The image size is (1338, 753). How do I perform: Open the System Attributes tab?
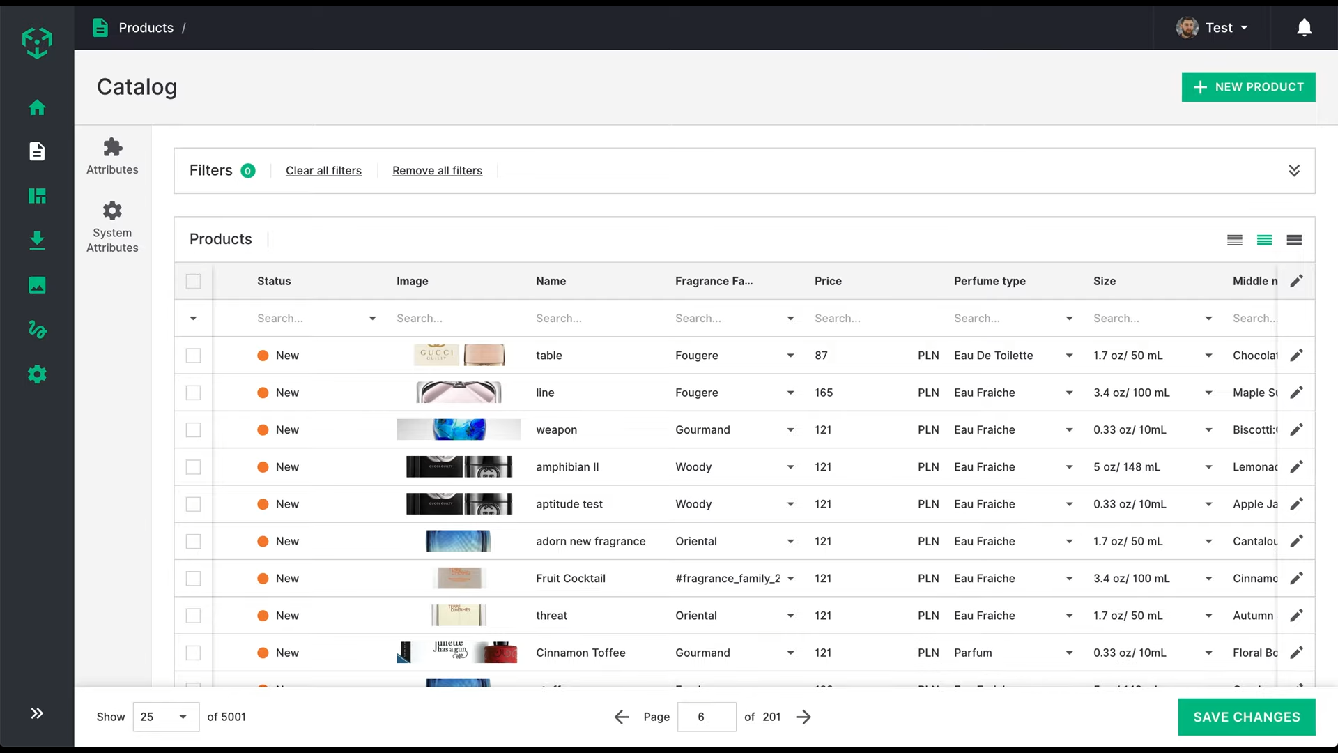(x=112, y=227)
